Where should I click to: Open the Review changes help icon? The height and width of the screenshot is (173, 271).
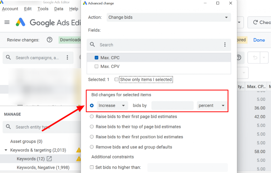49,40
